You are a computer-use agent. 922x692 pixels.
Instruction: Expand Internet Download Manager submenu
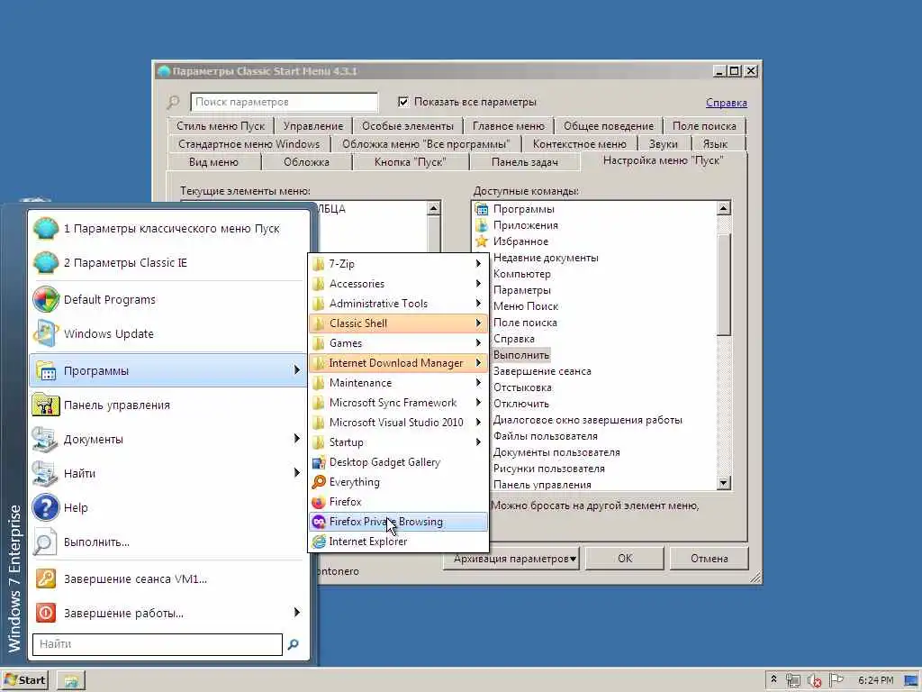point(398,363)
